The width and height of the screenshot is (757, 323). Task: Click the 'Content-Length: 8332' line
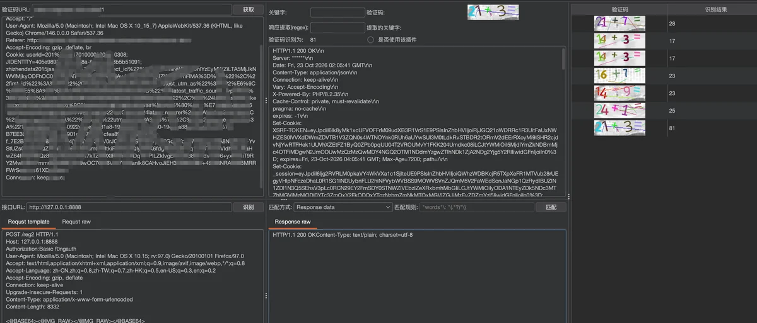(x=33, y=307)
